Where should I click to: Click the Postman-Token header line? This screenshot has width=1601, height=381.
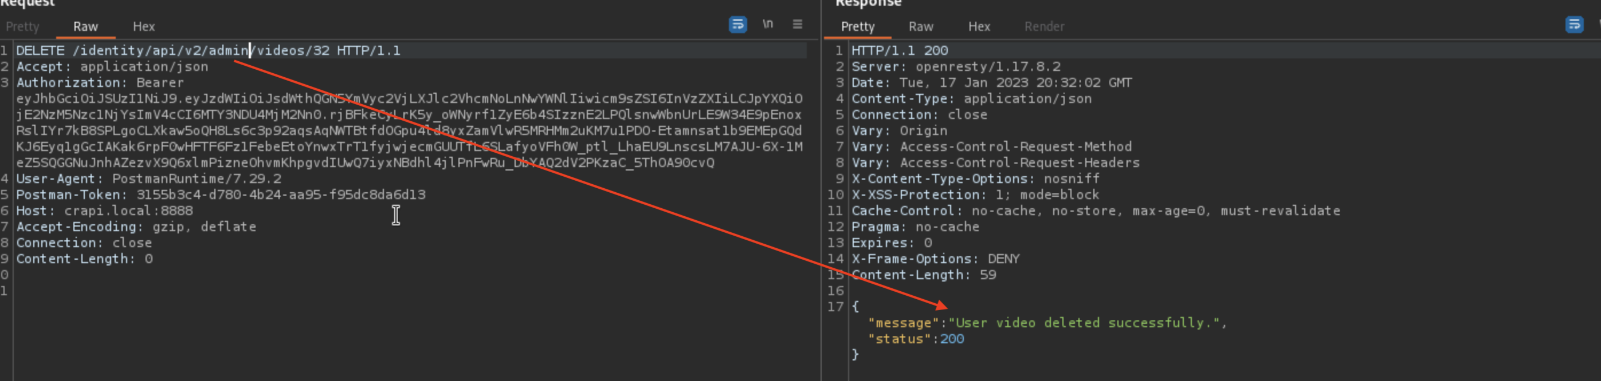click(x=221, y=195)
